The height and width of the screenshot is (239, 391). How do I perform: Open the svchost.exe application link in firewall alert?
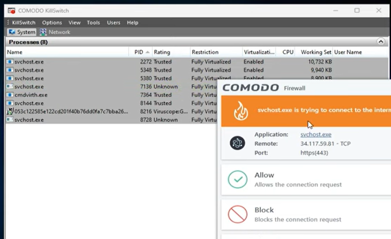pos(316,134)
